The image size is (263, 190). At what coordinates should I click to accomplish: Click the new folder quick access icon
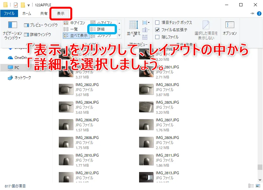23,5
